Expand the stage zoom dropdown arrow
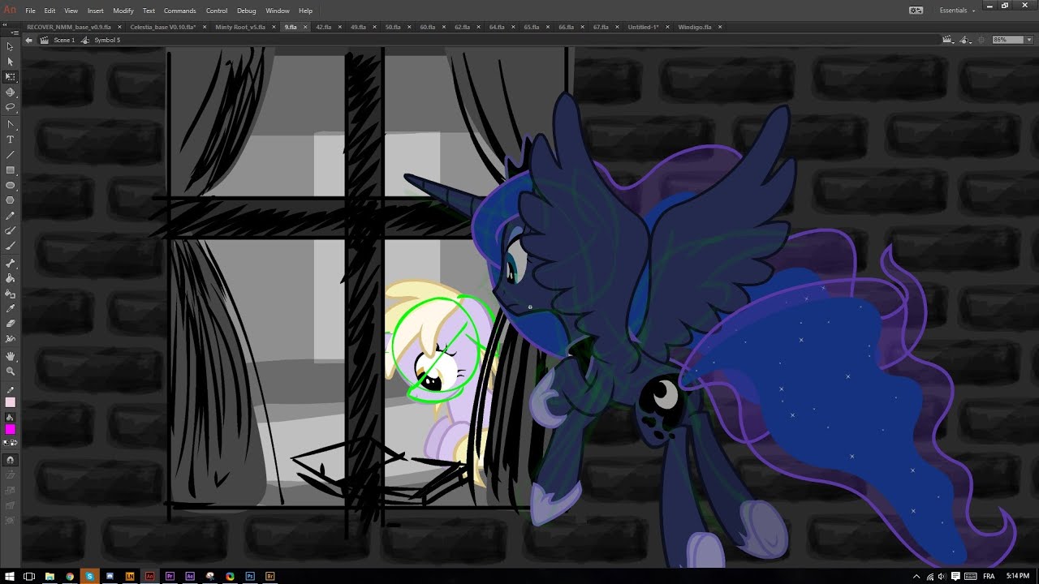Viewport: 1039px width, 584px height. [x=1028, y=40]
